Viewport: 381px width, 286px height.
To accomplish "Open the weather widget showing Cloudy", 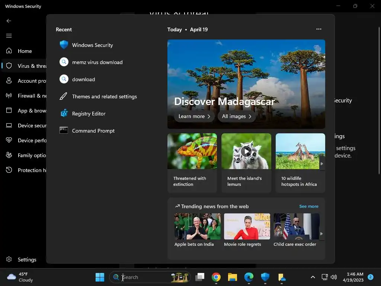I will tap(20, 277).
